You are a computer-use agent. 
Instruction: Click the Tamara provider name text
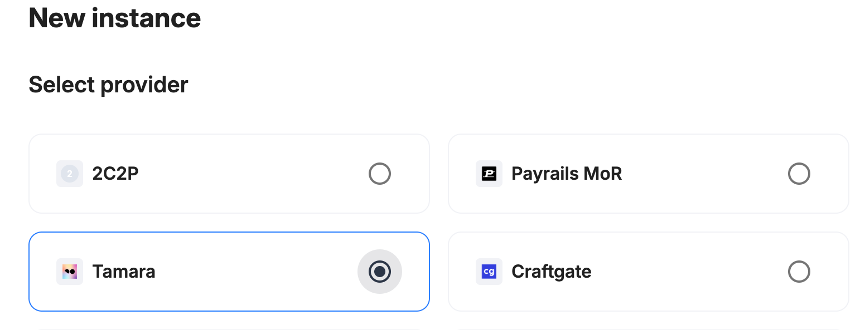point(124,272)
